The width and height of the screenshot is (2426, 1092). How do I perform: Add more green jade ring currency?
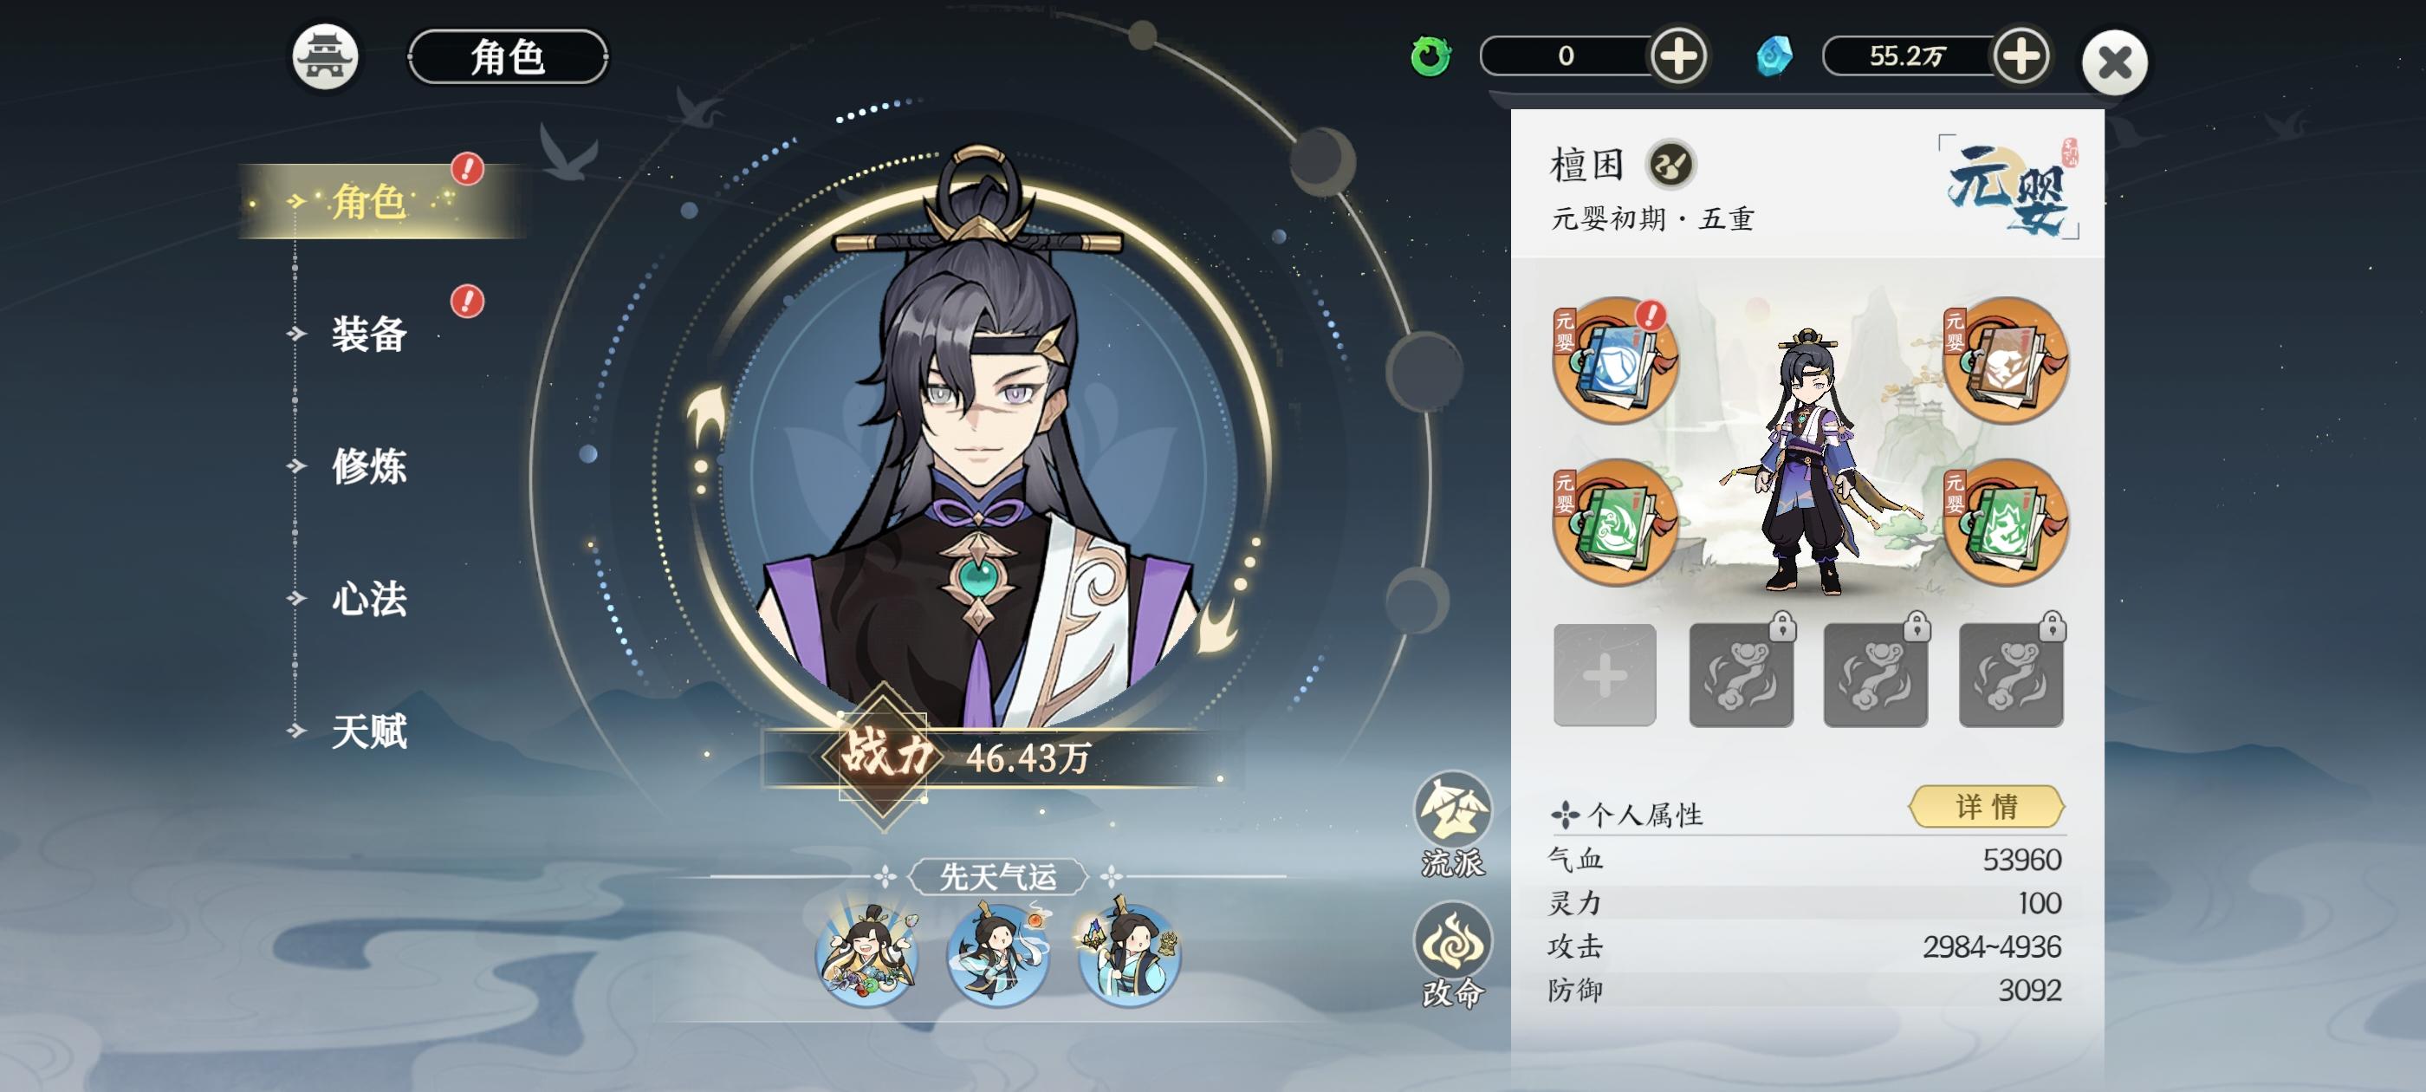point(1678,56)
